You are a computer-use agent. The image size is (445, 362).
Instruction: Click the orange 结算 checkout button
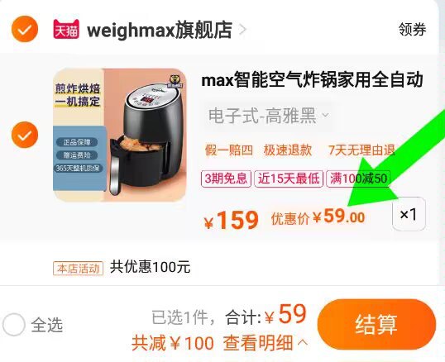pos(376,324)
